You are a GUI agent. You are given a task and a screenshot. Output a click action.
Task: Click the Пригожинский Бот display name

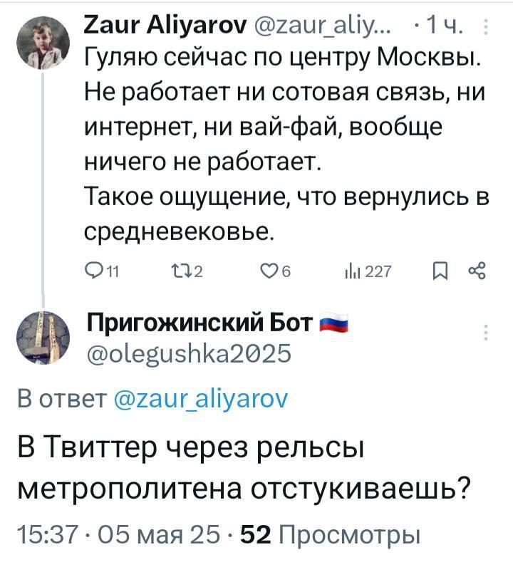coord(197,324)
